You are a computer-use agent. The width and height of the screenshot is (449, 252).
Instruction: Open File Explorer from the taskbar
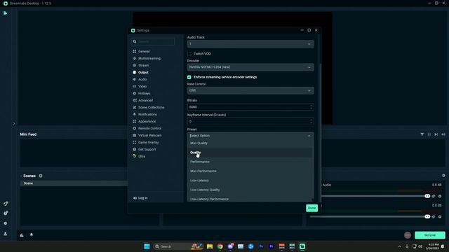pos(210,246)
